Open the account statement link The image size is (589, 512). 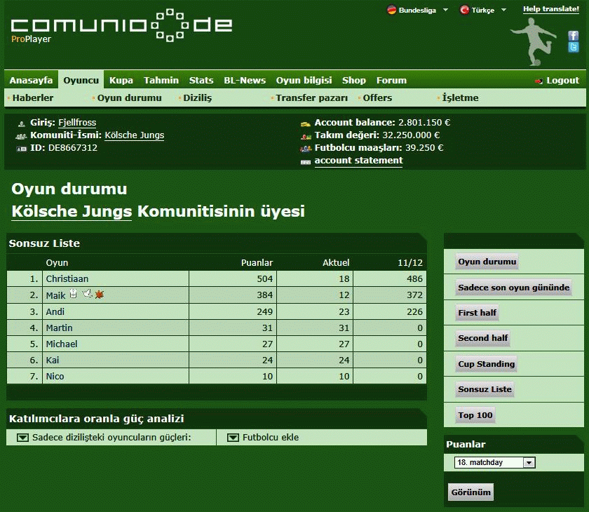click(358, 161)
